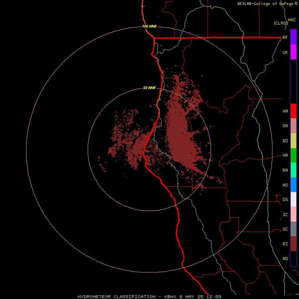The width and height of the screenshot is (299, 299).
Task: Click the HYDROMETEOR CLASSIFICATION KBHX caption
Action: [149, 297]
